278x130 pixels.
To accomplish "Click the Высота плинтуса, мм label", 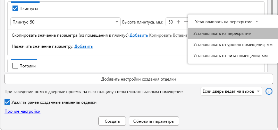I will point(142,22).
